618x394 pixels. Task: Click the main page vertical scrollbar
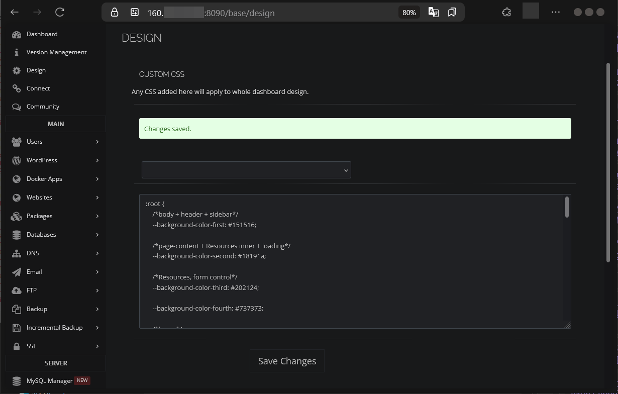coord(607,162)
